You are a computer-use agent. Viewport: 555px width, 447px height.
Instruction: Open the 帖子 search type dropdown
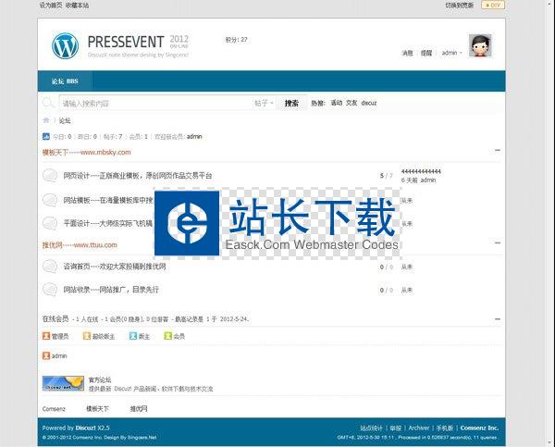pos(264,103)
